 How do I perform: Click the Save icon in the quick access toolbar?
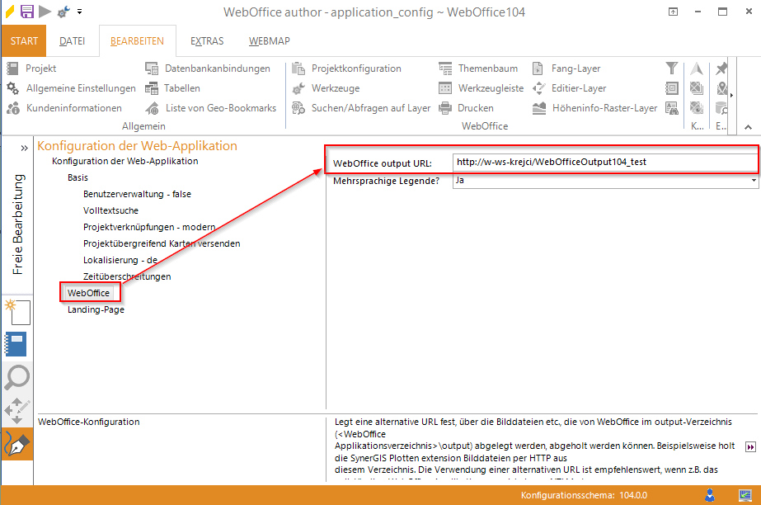(27, 12)
